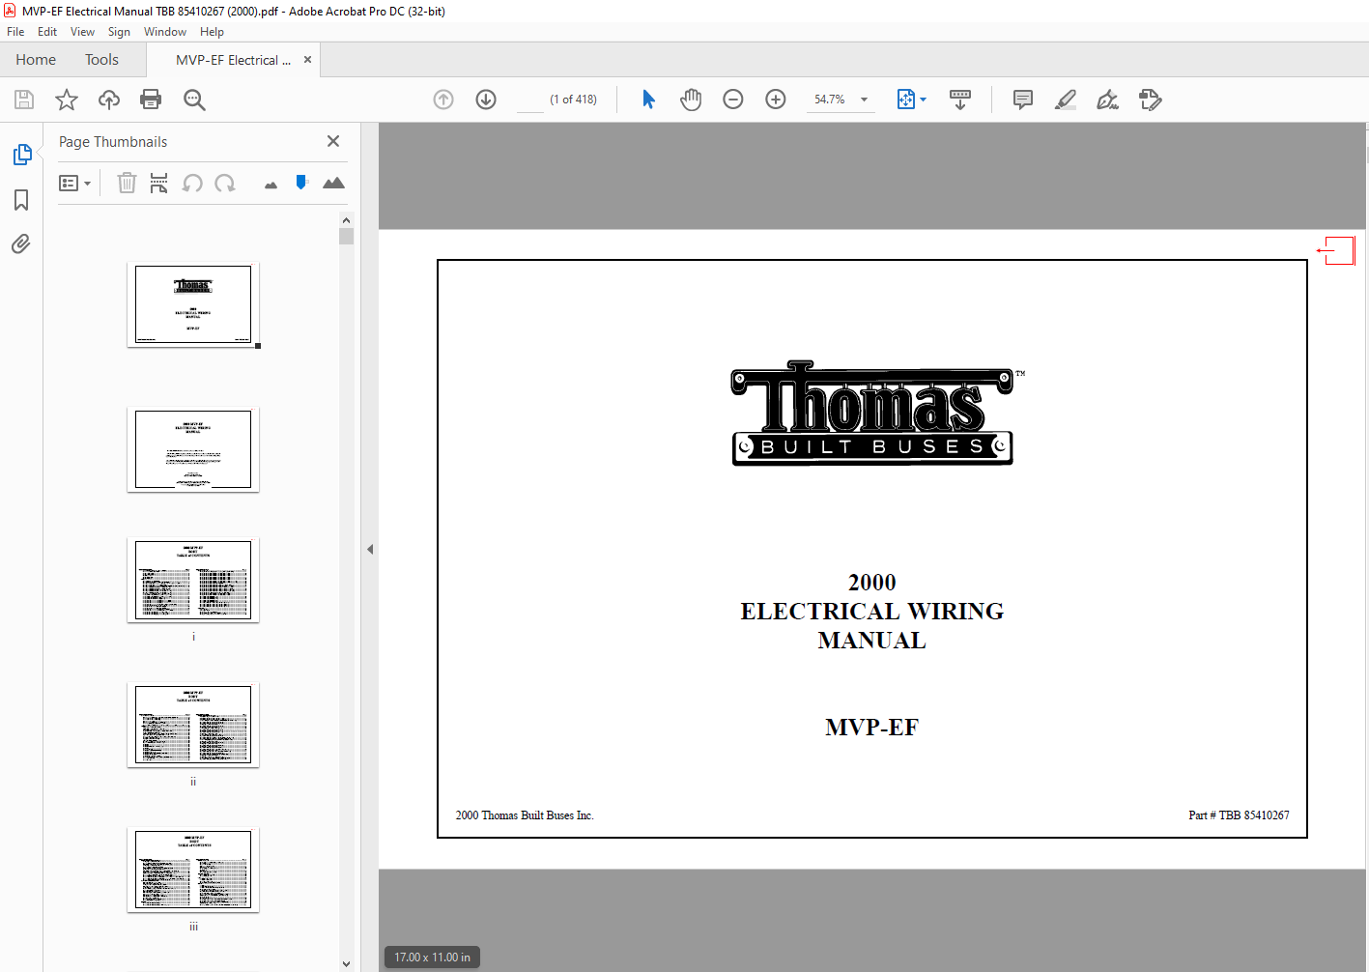This screenshot has height=972, width=1369.
Task: Open thumbnail panel options menu dropdown
Action: [x=75, y=183]
